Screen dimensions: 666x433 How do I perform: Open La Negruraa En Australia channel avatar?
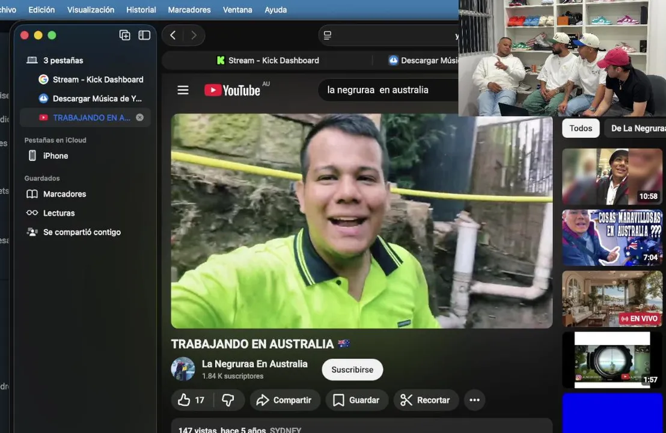click(183, 369)
